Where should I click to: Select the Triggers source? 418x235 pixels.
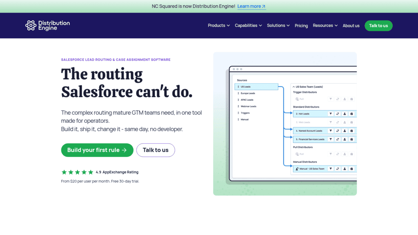(245, 113)
